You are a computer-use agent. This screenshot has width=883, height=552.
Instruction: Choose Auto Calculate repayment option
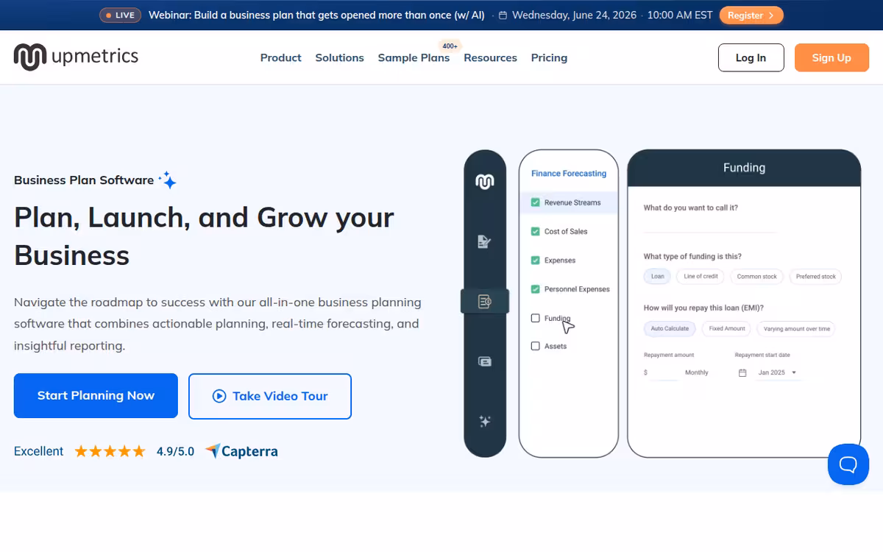point(670,329)
